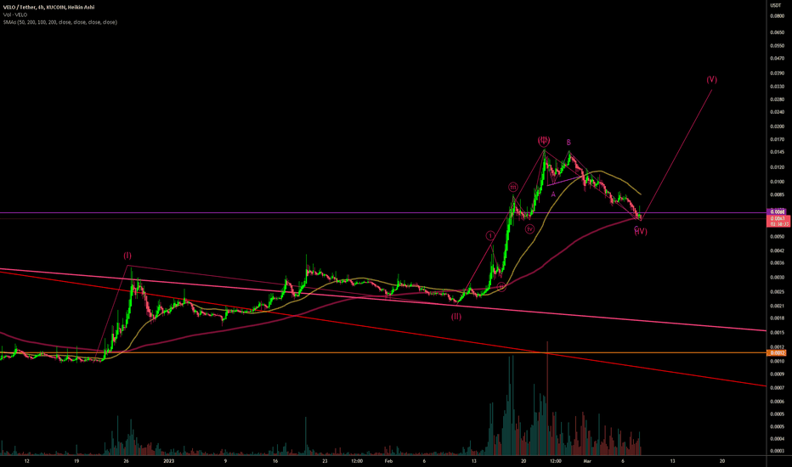Click the 0.0100 price axis label
792x467 pixels.
point(777,181)
